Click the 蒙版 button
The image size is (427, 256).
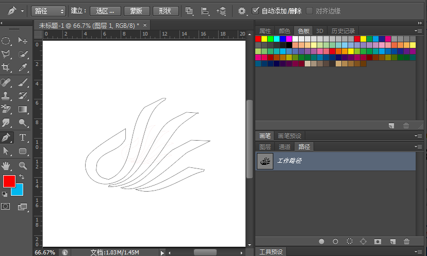(137, 11)
